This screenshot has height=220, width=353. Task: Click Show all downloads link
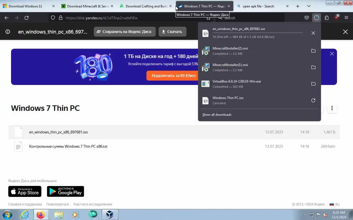(x=217, y=115)
